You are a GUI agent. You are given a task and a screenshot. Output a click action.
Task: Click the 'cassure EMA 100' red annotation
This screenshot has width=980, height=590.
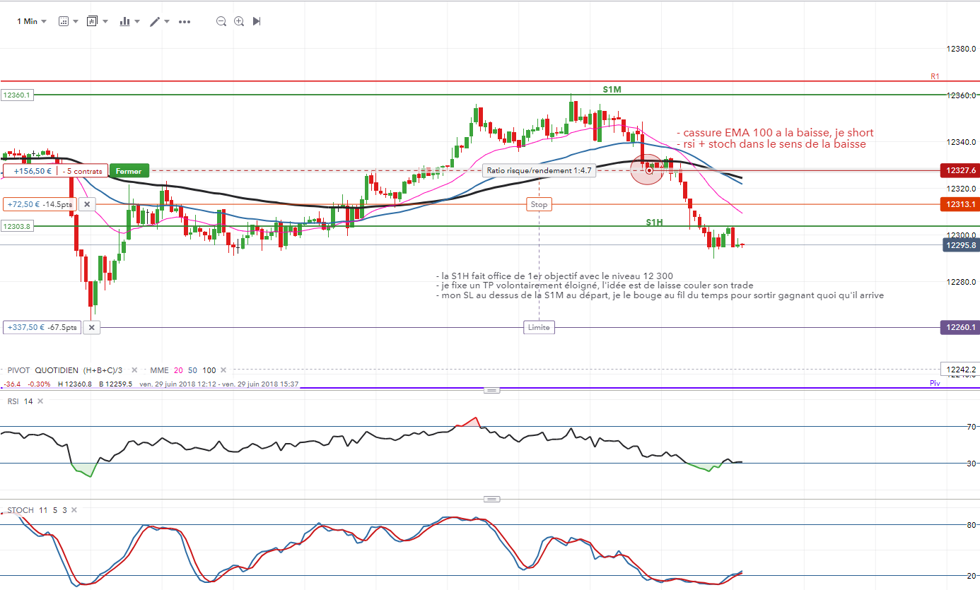pyautogui.click(x=775, y=133)
